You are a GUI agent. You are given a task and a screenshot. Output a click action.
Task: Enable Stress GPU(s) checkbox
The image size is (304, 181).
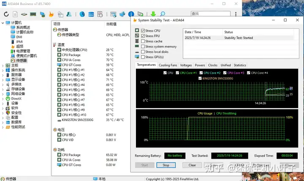pyautogui.click(x=143, y=57)
